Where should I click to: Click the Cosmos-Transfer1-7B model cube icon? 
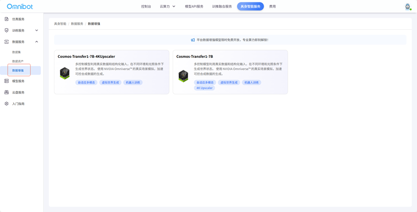coord(183,76)
